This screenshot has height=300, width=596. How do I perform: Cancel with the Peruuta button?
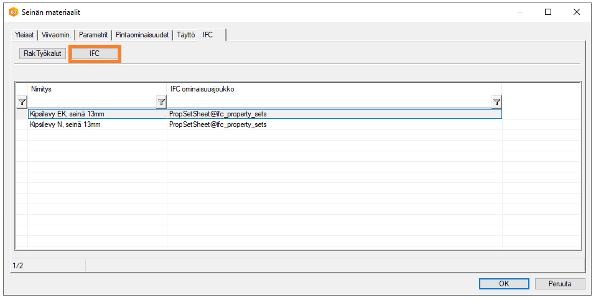pos(560,284)
